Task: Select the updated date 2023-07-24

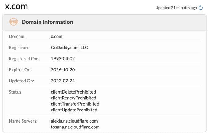Action: 63,81
